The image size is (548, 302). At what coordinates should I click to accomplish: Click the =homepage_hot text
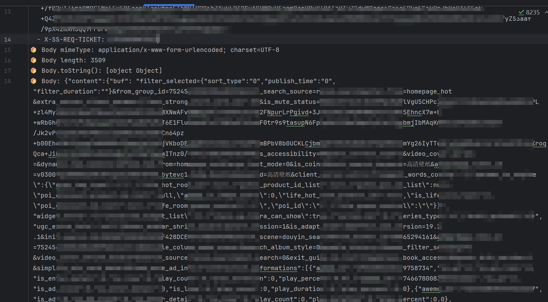click(428, 91)
